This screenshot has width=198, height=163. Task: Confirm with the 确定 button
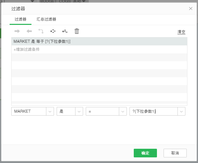tap(145, 153)
